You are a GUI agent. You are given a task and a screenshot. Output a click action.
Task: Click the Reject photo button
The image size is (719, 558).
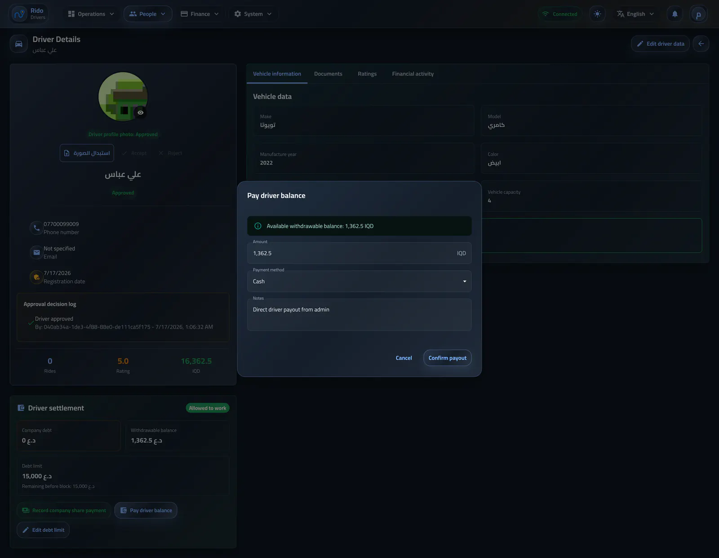170,153
